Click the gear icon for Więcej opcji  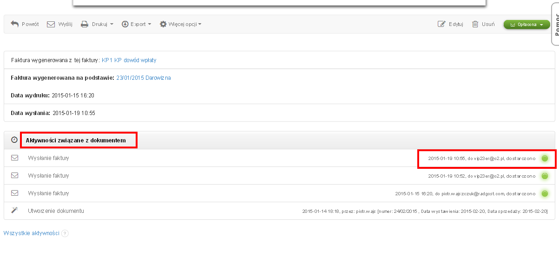click(x=163, y=24)
